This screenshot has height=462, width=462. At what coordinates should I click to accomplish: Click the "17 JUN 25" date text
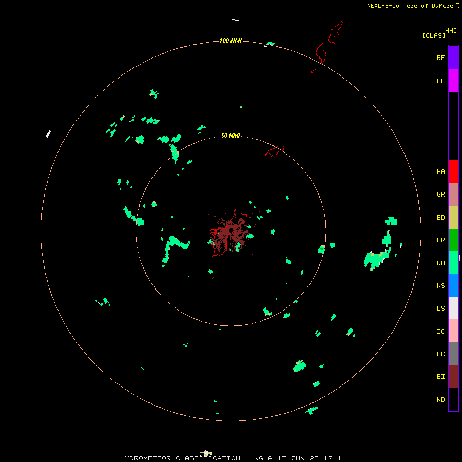tap(298, 458)
